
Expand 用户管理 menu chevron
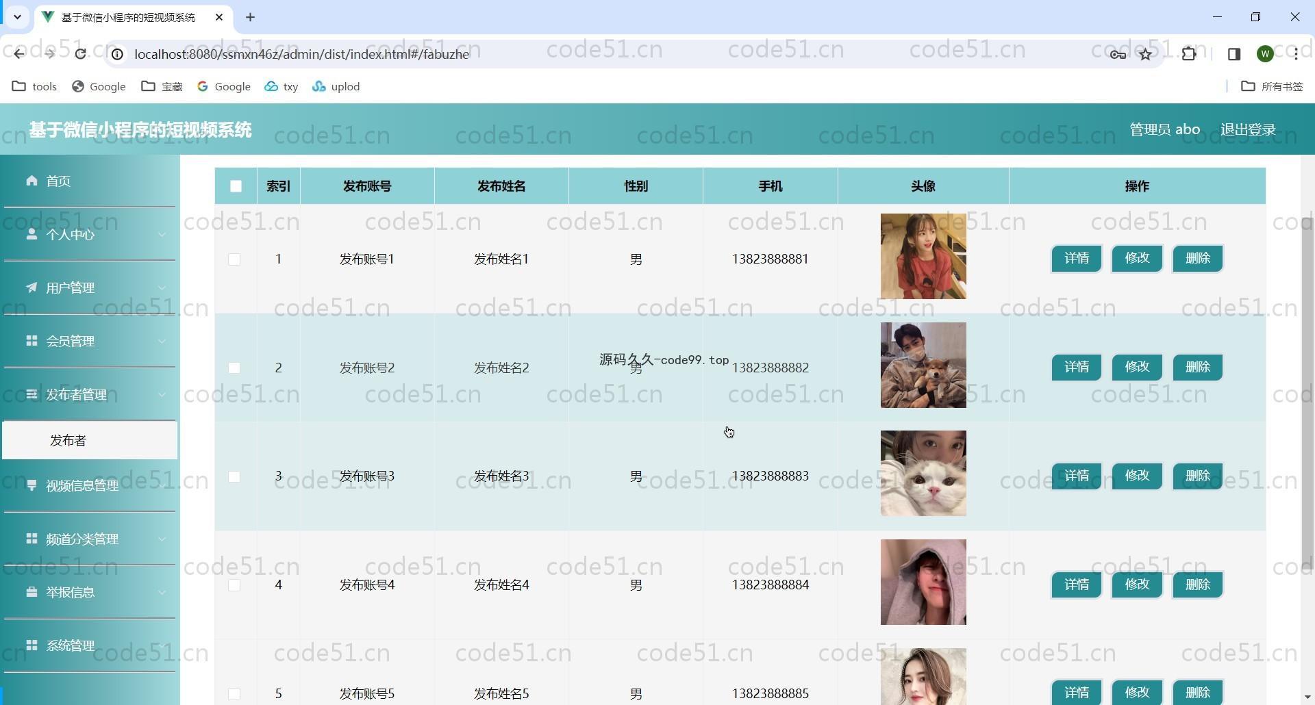162,288
